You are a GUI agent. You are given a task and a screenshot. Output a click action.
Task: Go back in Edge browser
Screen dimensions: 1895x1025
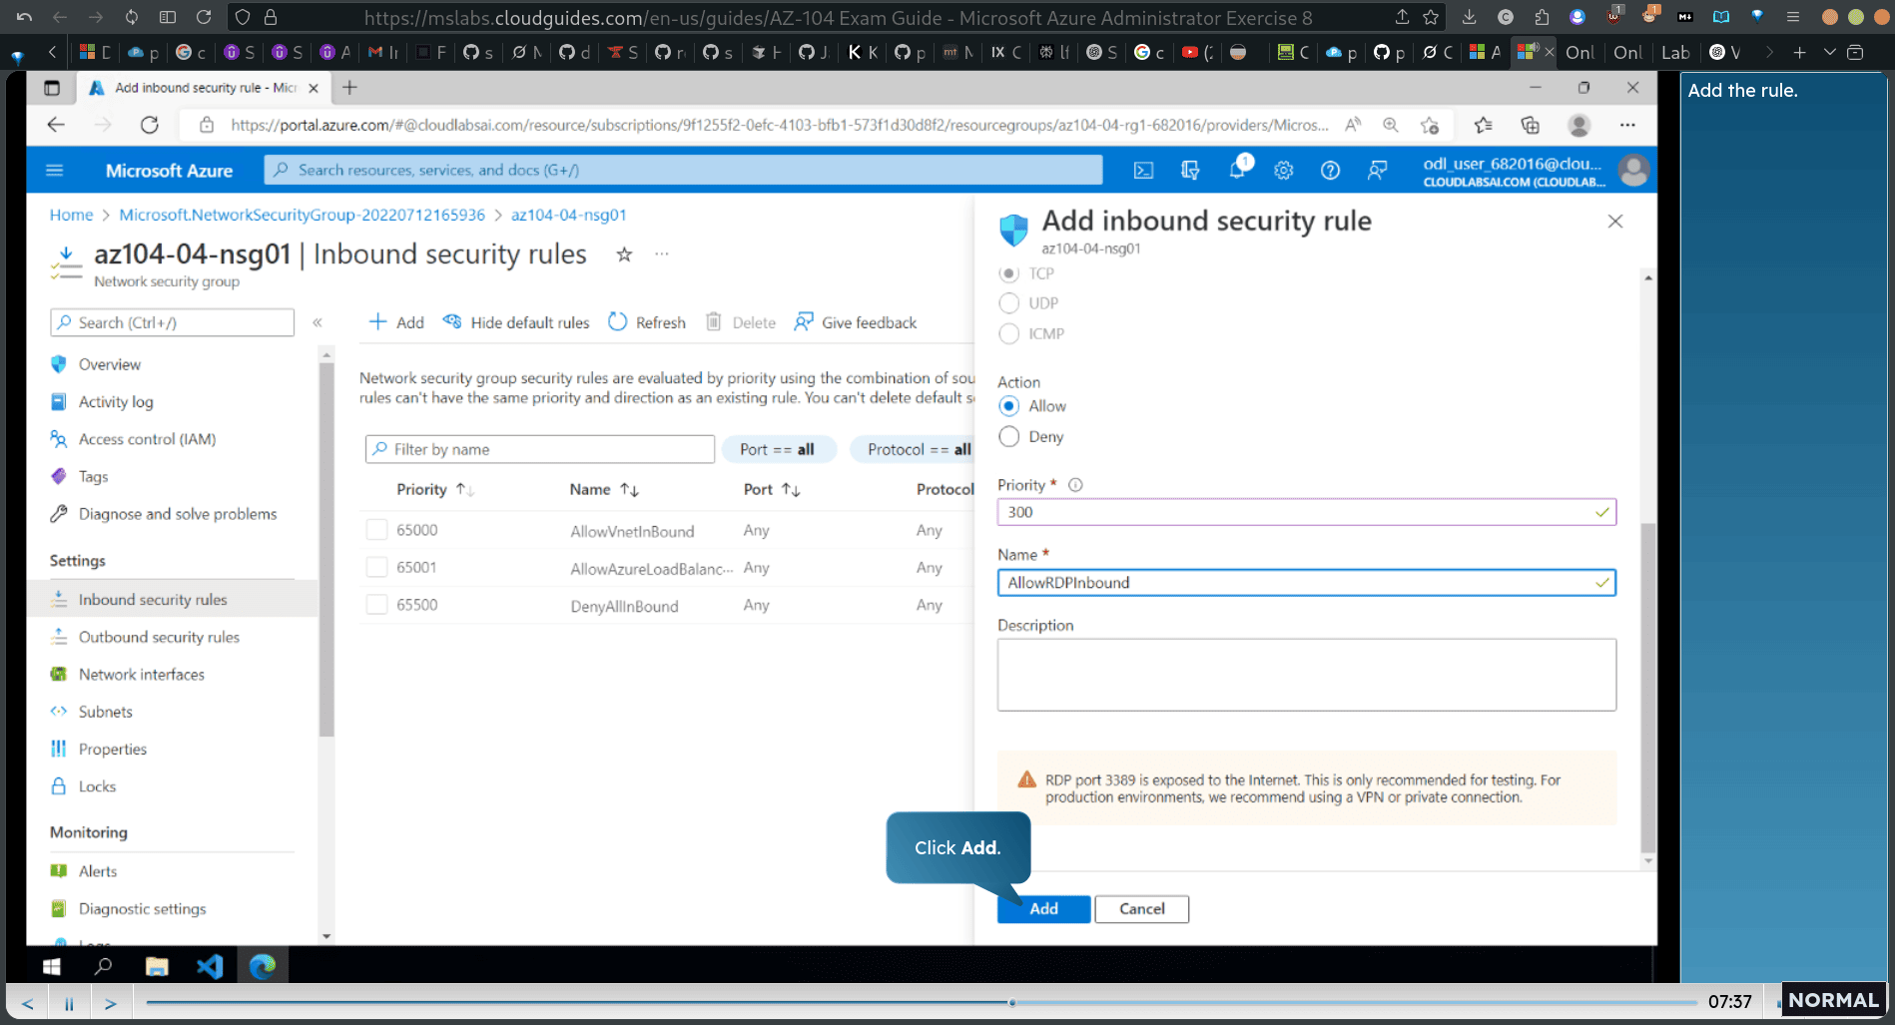point(56,125)
